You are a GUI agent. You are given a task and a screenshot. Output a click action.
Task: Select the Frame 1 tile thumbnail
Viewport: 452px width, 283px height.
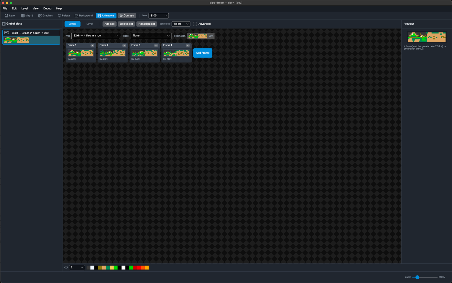pos(81,53)
